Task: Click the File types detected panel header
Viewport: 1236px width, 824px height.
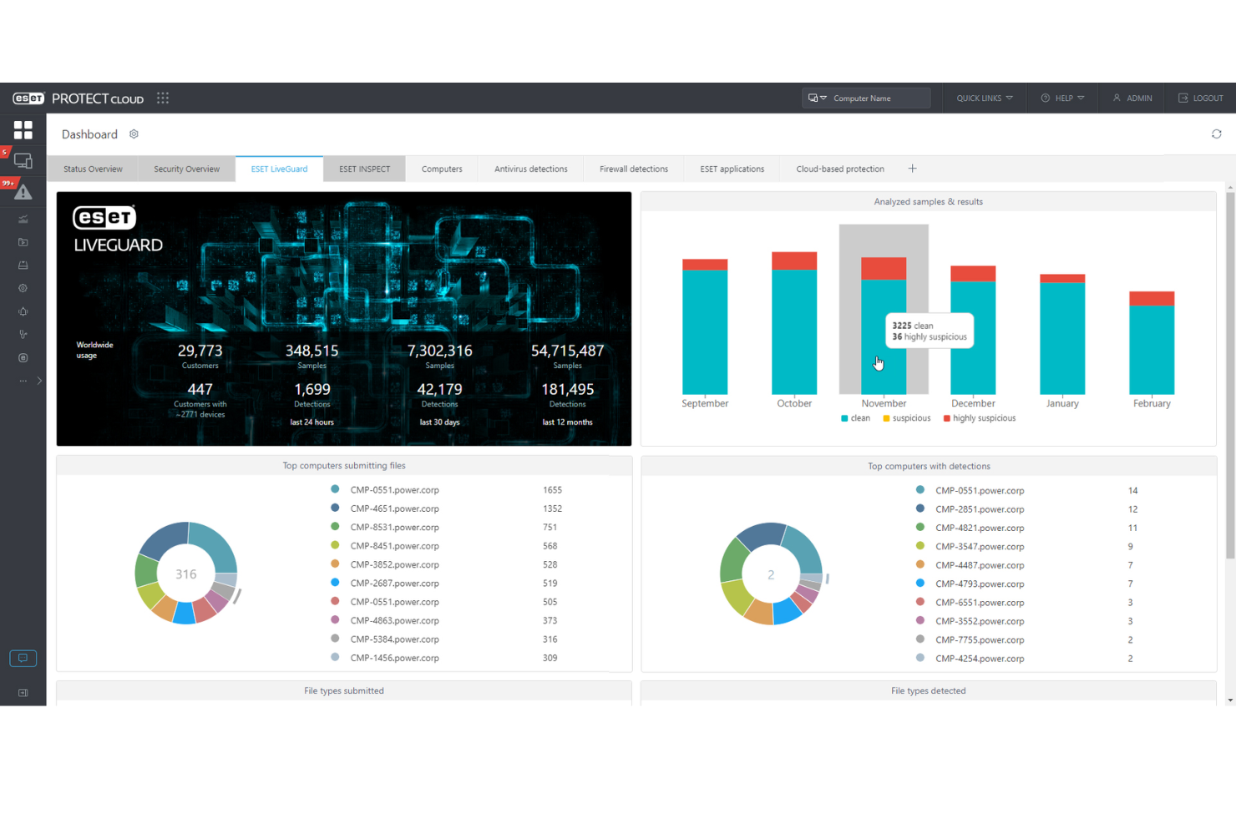Action: [x=928, y=690]
